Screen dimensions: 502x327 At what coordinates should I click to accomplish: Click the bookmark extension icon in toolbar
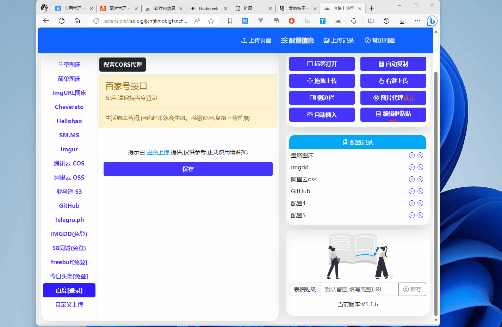230,21
